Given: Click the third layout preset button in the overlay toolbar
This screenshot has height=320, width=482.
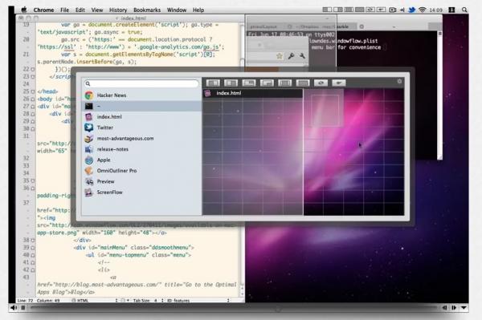Looking at the screenshot, I should click(249, 83).
